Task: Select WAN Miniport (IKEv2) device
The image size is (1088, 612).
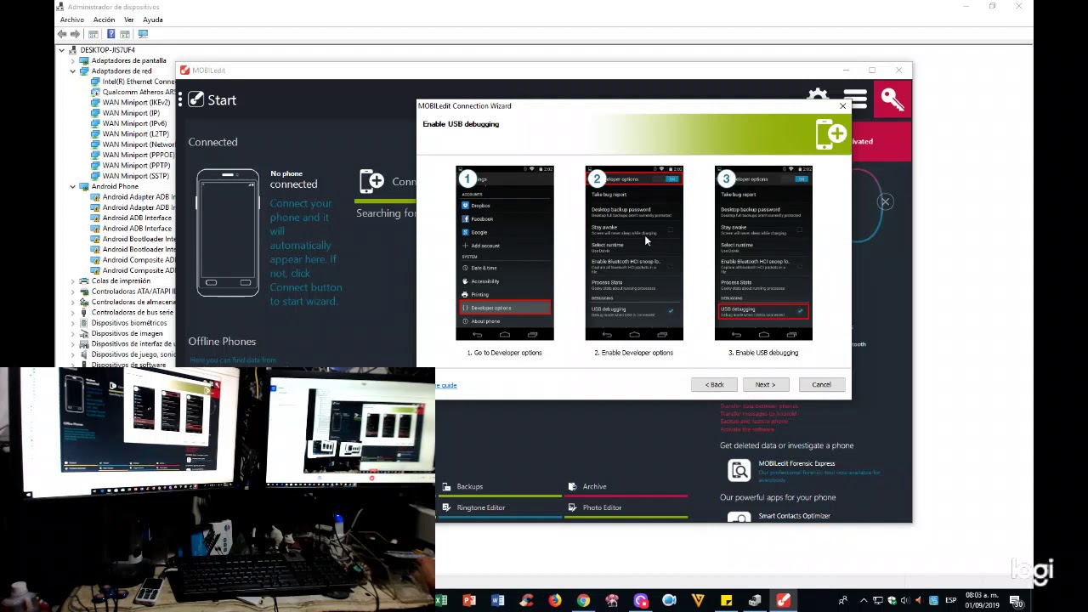Action: pos(136,103)
